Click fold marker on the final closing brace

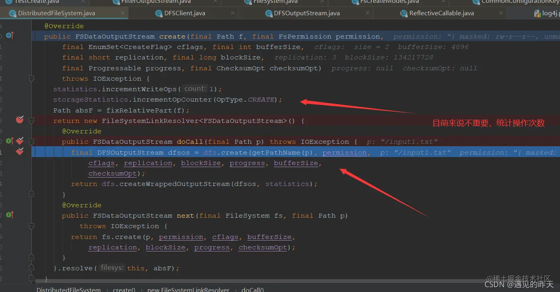click(32, 278)
